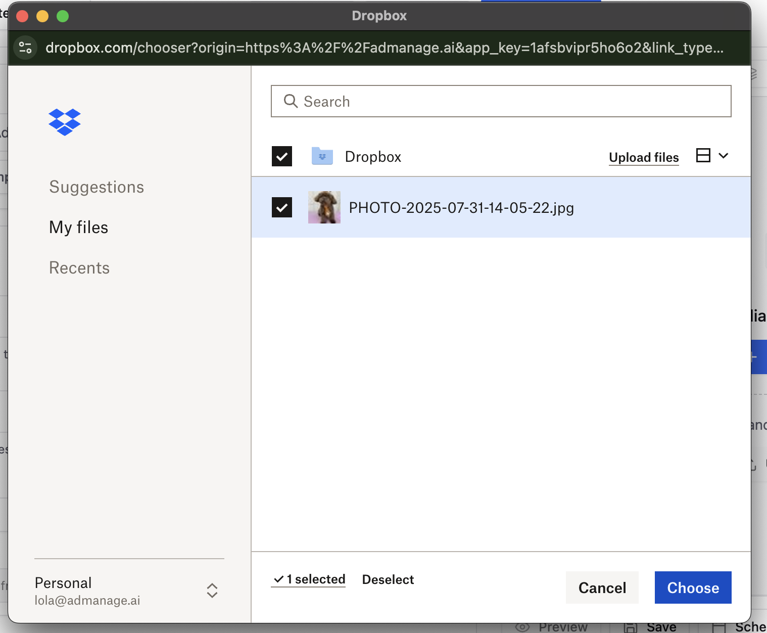Image resolution: width=767 pixels, height=633 pixels.
Task: Go to Suggestions in sidebar
Action: tap(97, 187)
